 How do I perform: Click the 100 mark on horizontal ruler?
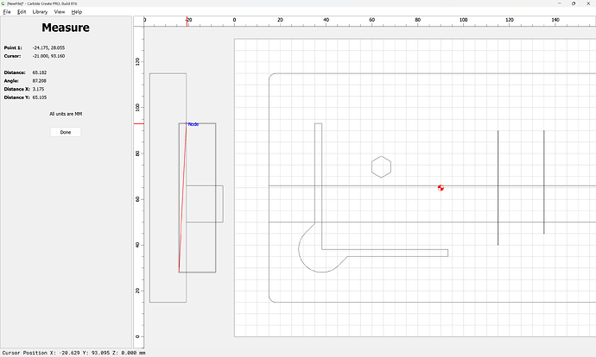463,20
